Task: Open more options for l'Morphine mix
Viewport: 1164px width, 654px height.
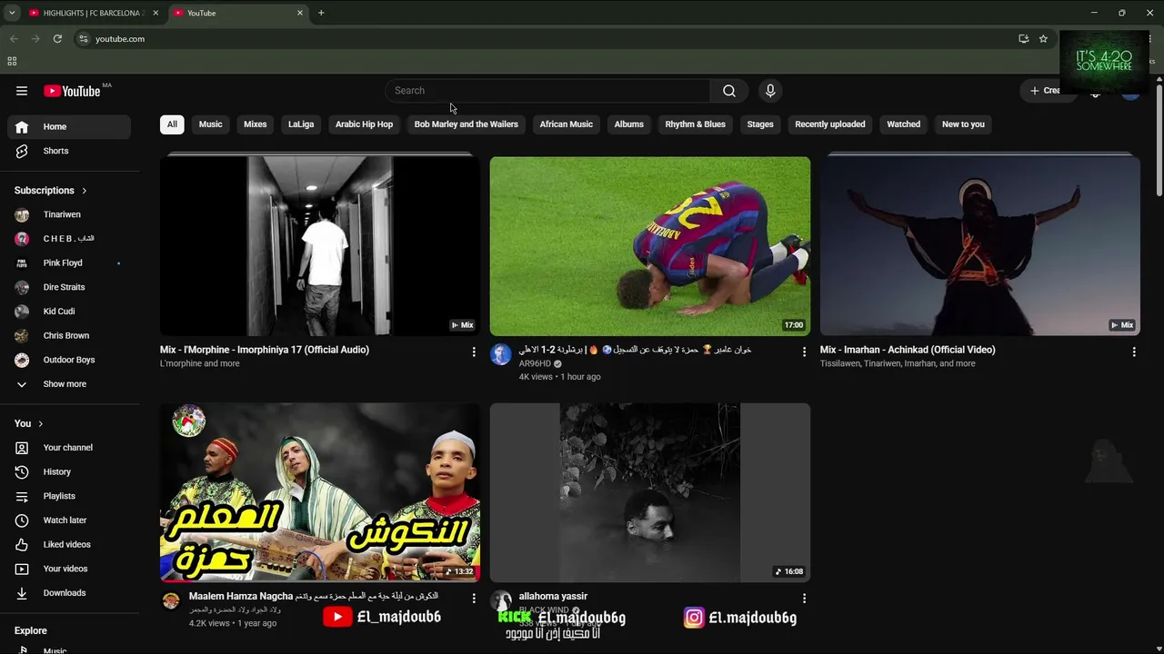Action: pyautogui.click(x=474, y=352)
